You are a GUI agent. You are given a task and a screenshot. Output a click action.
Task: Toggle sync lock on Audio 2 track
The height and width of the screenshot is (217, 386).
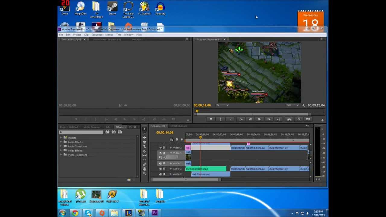164,169
